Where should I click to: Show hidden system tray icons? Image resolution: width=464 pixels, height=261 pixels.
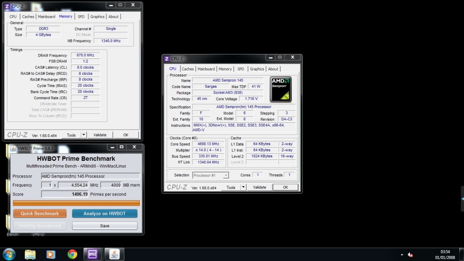[402, 254]
